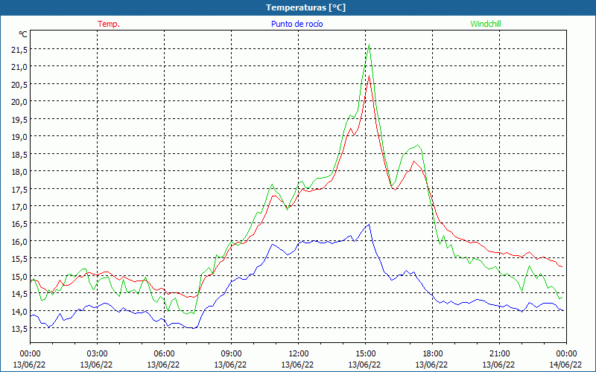Select the blue 'Punto de rocío' legend label

297,24
